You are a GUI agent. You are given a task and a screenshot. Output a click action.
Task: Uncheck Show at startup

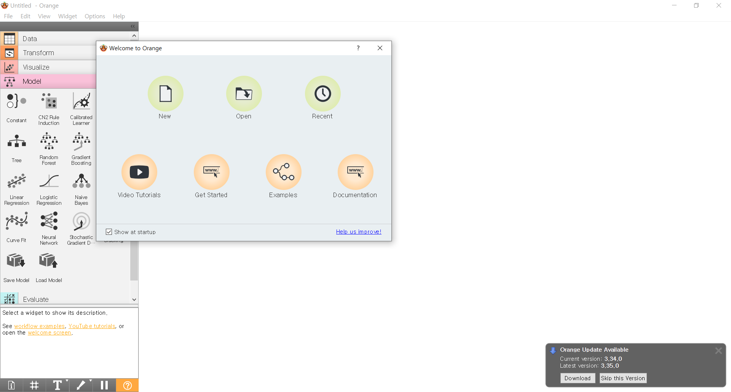point(109,232)
